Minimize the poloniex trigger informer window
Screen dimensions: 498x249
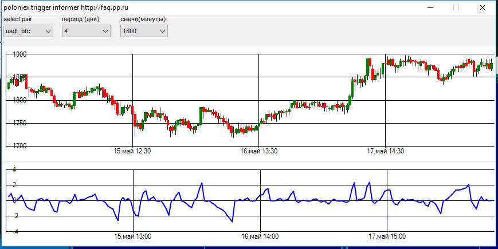[x=430, y=7]
